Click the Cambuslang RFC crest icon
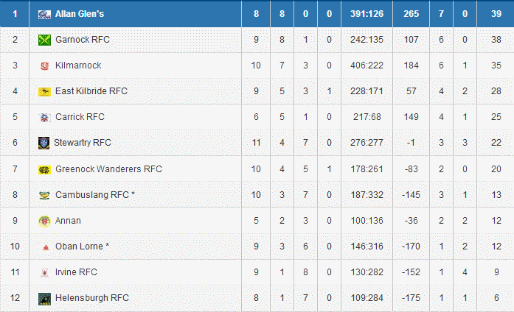The height and width of the screenshot is (312, 514). tap(44, 195)
